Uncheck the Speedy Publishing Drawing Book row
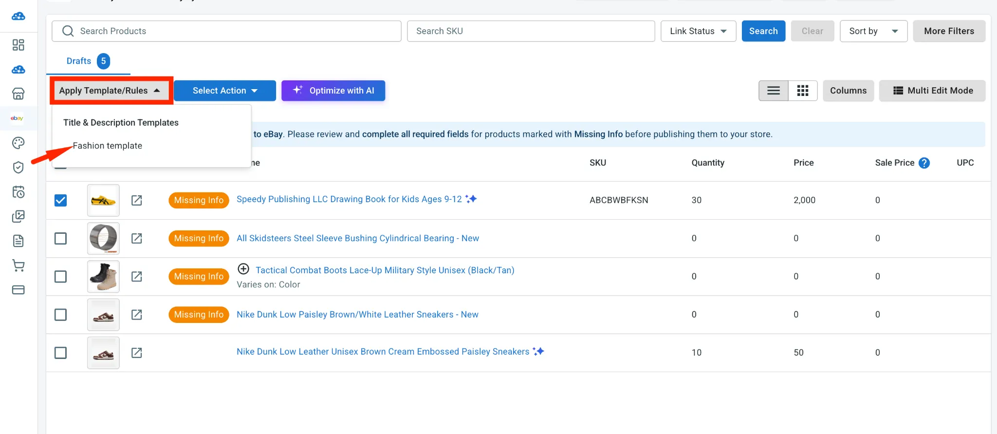Viewport: 997px width, 434px height. (x=60, y=200)
